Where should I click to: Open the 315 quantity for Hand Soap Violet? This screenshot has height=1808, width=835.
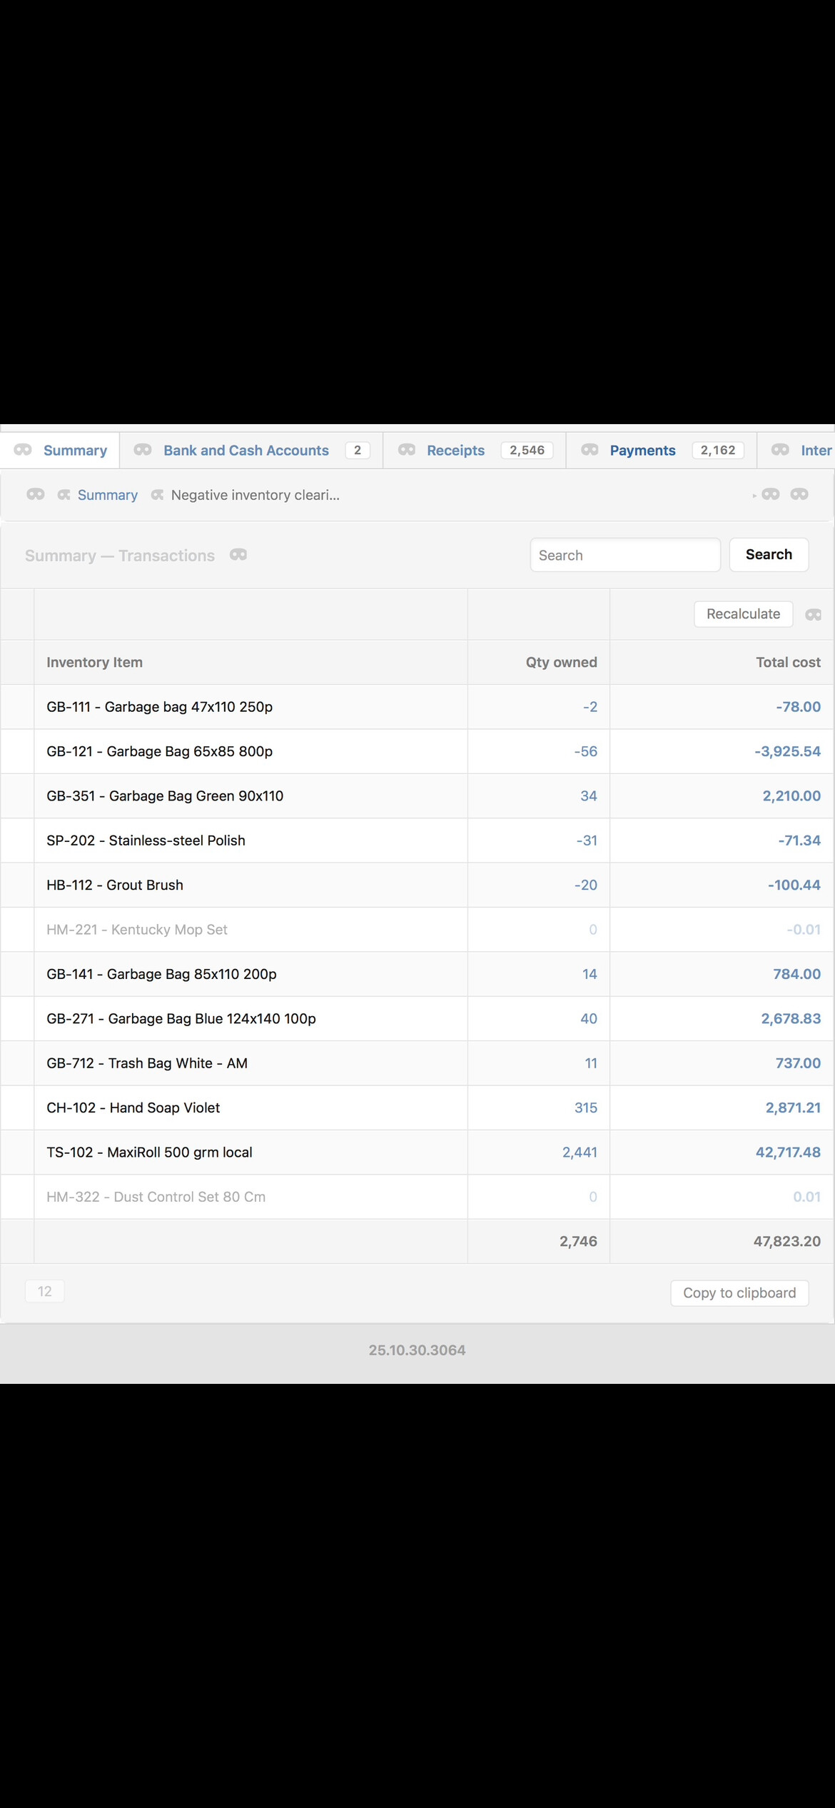click(x=585, y=1108)
